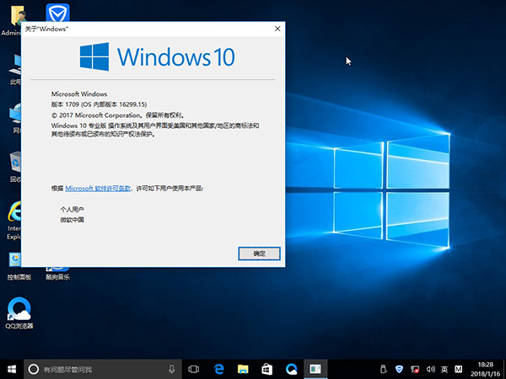Viewport: 506px width, 379px height.
Task: Click the Windows 10 logo in dialog
Action: pyautogui.click(x=157, y=56)
